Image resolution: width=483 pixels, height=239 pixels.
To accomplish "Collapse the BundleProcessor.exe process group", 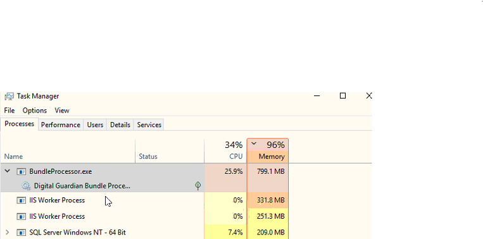I will [8, 171].
